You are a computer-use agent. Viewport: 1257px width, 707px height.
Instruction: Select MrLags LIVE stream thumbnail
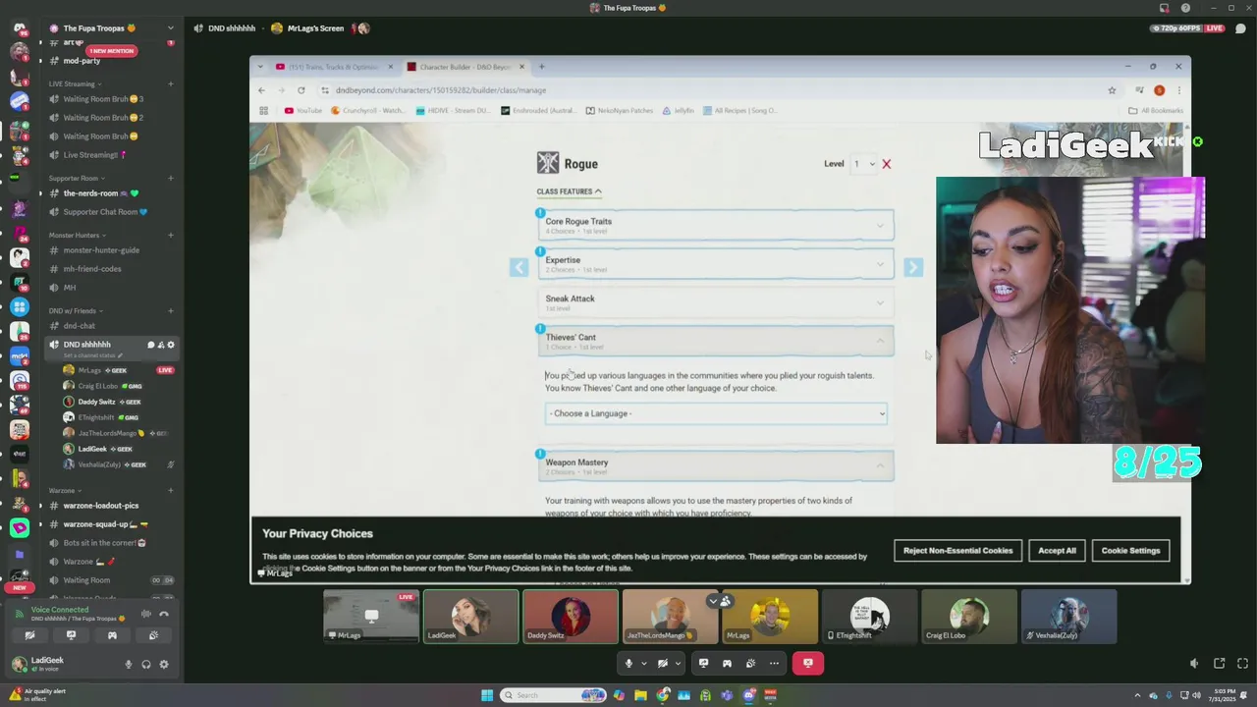tap(371, 616)
